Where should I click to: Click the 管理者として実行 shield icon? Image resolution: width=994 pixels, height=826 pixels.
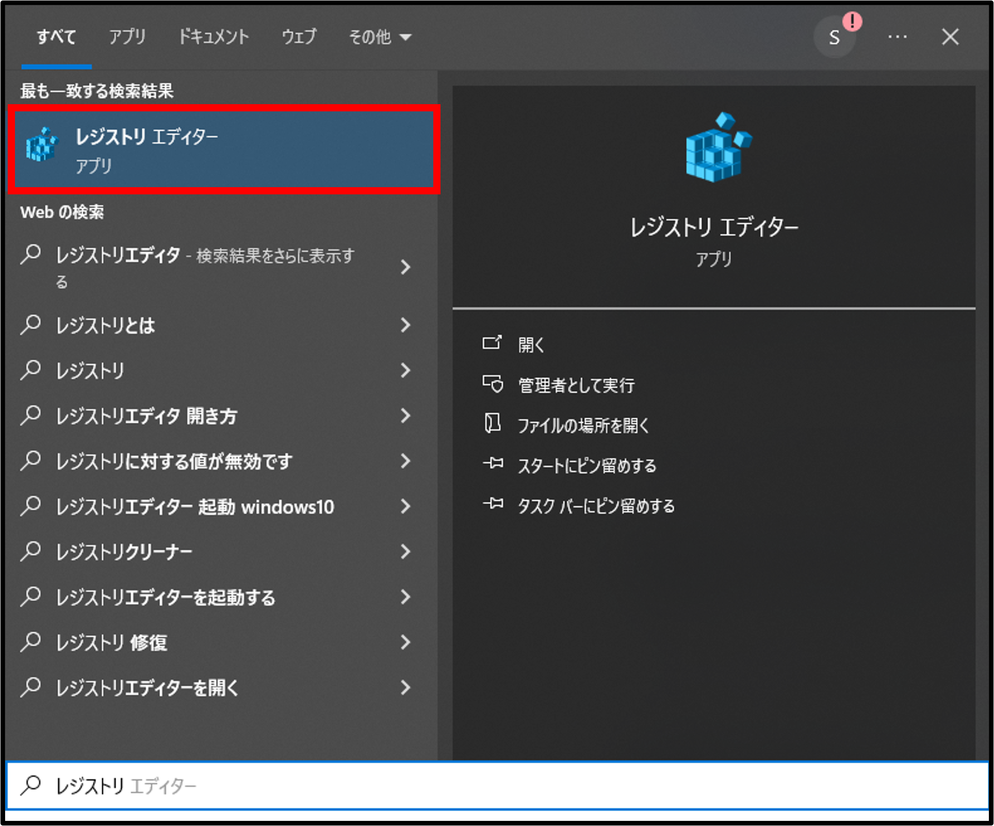[493, 384]
